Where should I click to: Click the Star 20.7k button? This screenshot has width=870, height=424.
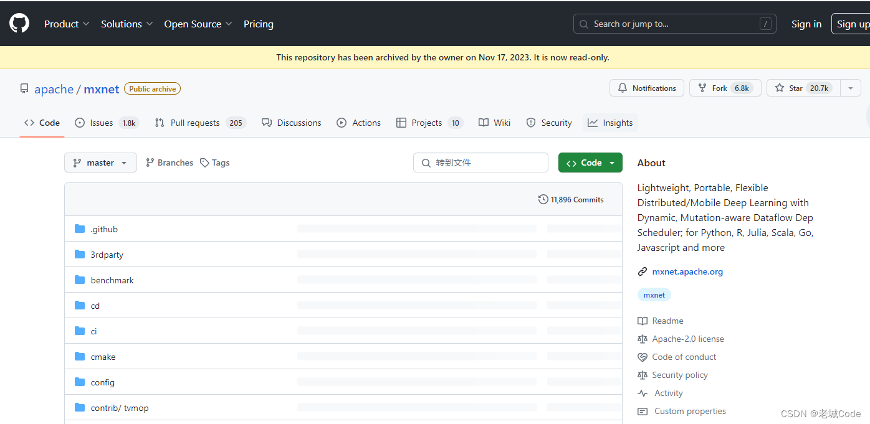coord(803,88)
